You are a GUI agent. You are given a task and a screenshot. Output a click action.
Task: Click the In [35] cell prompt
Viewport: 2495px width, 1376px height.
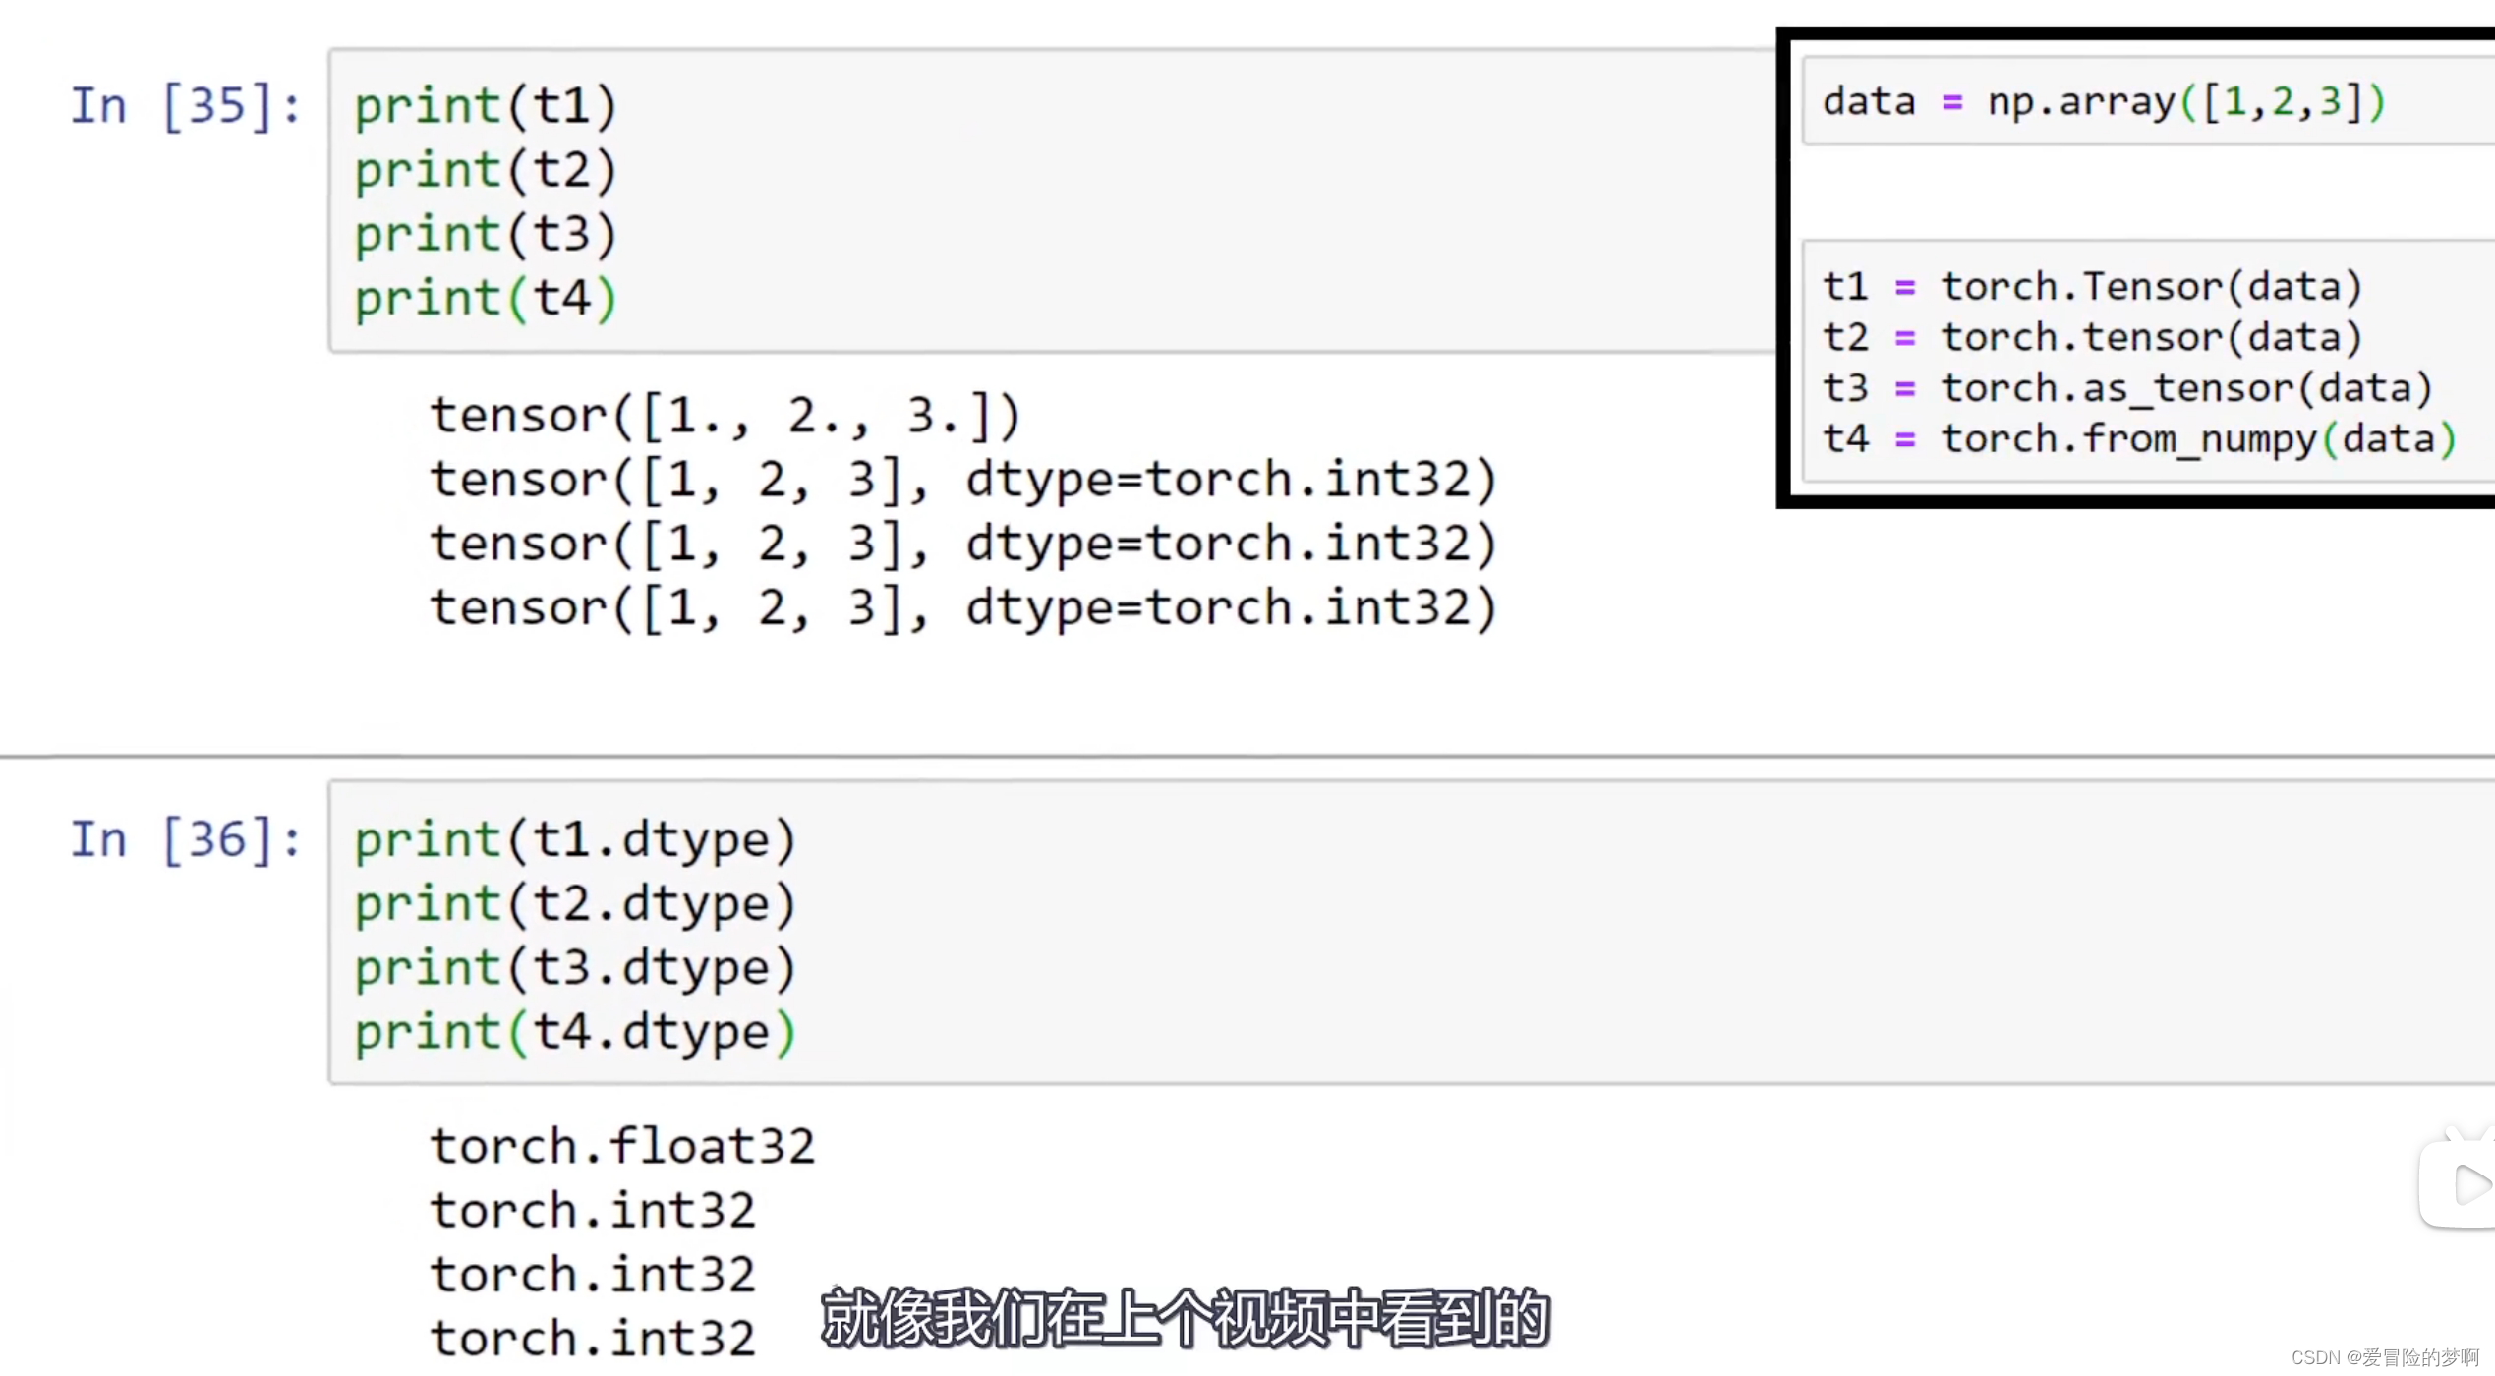click(186, 106)
